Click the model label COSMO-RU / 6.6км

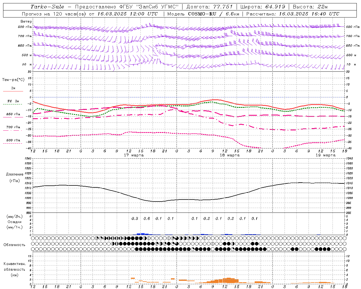(213, 14)
